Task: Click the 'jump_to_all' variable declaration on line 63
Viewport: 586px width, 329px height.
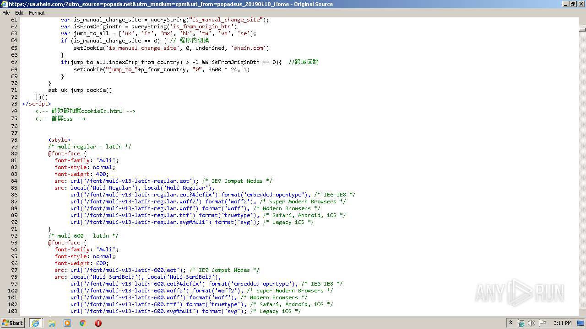Action: (158, 33)
